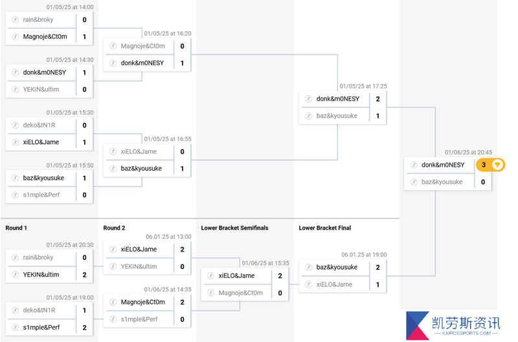Click the 01/06/25 at 20:45 grand final timestamp
Viewport: 518px width, 342px height.
point(468,153)
